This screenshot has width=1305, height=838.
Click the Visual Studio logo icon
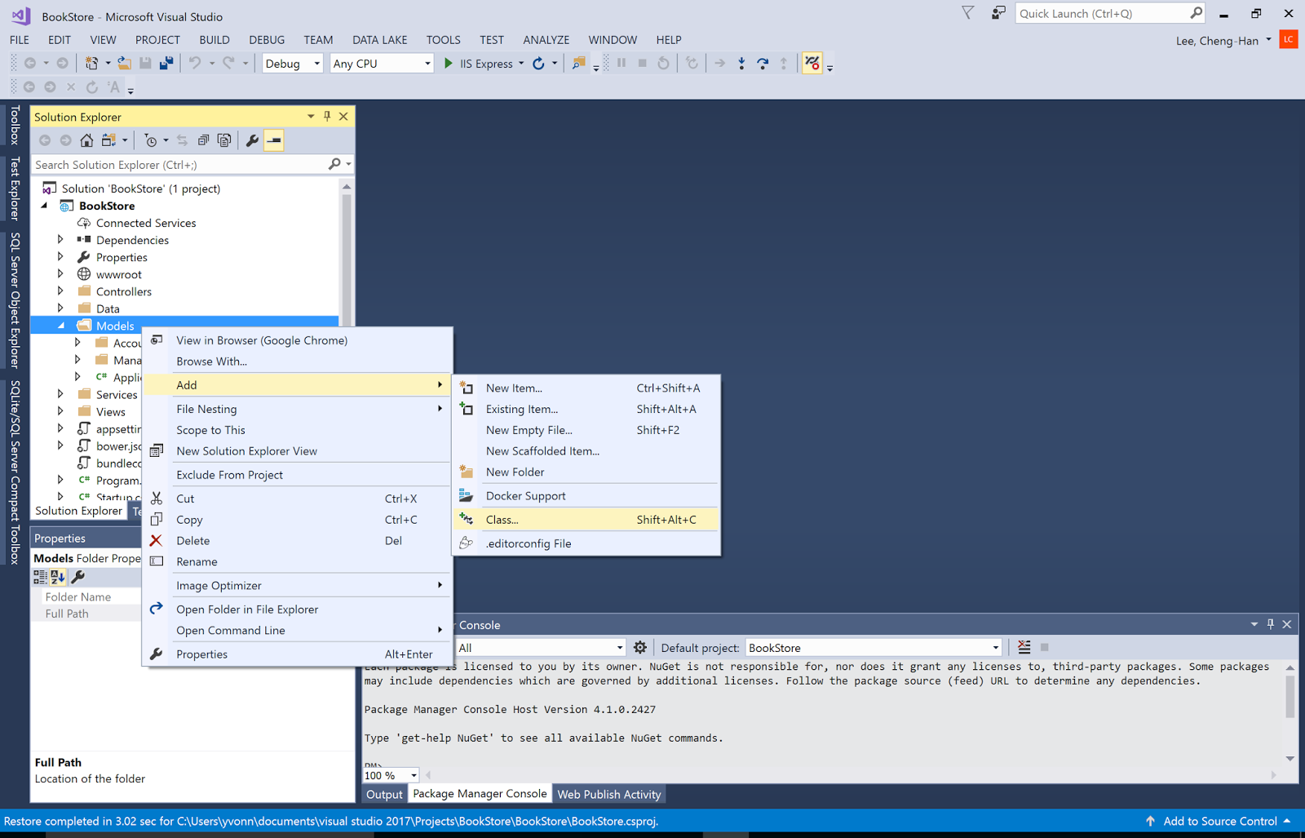[x=21, y=16]
